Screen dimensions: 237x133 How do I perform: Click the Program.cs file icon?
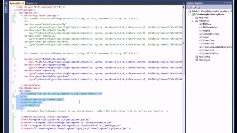(197, 60)
